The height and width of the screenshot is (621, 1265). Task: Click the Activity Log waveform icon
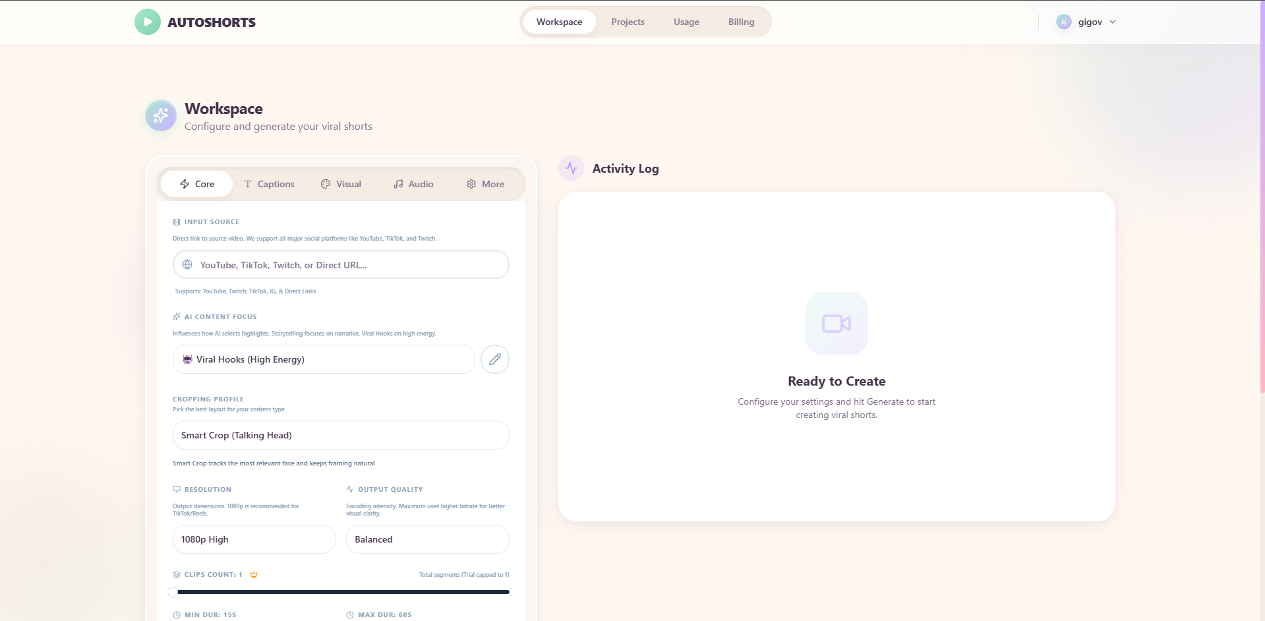point(571,168)
